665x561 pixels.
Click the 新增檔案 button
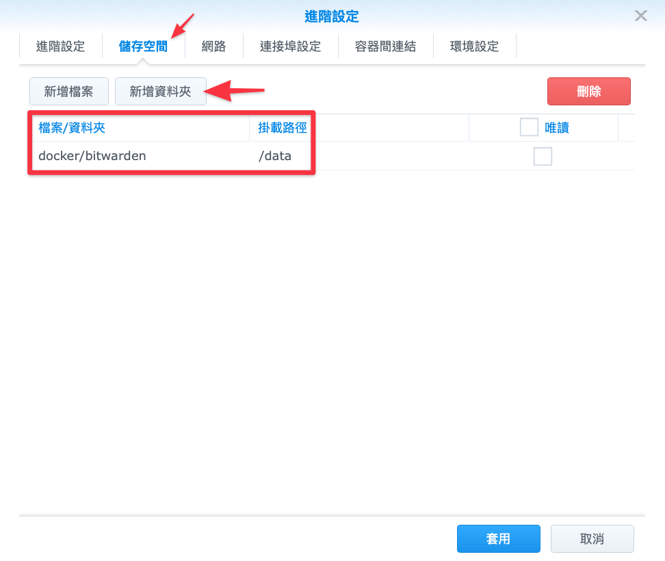click(x=69, y=91)
